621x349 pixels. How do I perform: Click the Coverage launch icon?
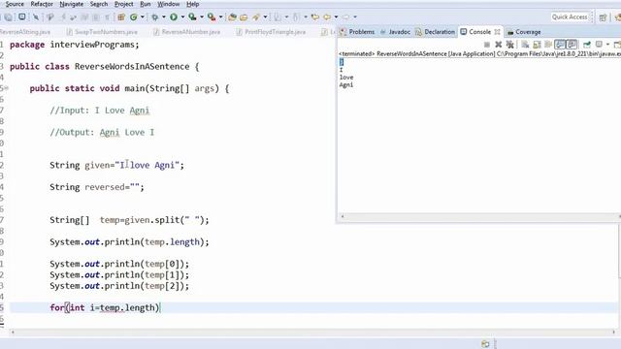[192, 17]
